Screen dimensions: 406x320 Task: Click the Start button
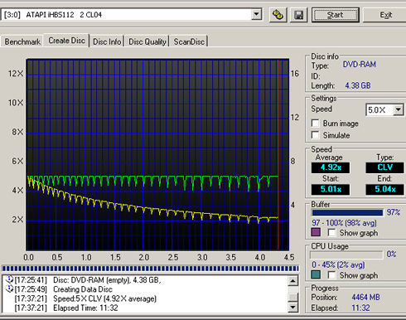point(336,15)
